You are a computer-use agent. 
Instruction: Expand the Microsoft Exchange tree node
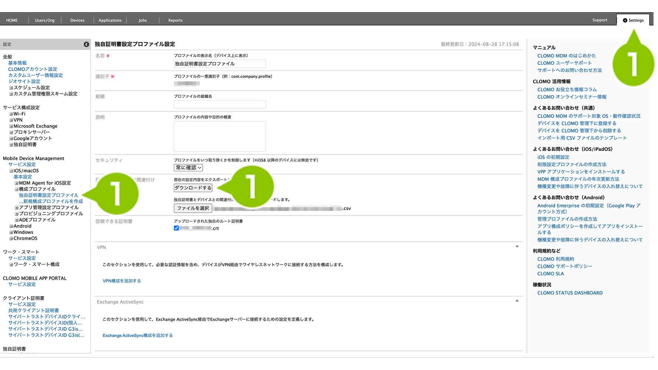click(x=11, y=127)
